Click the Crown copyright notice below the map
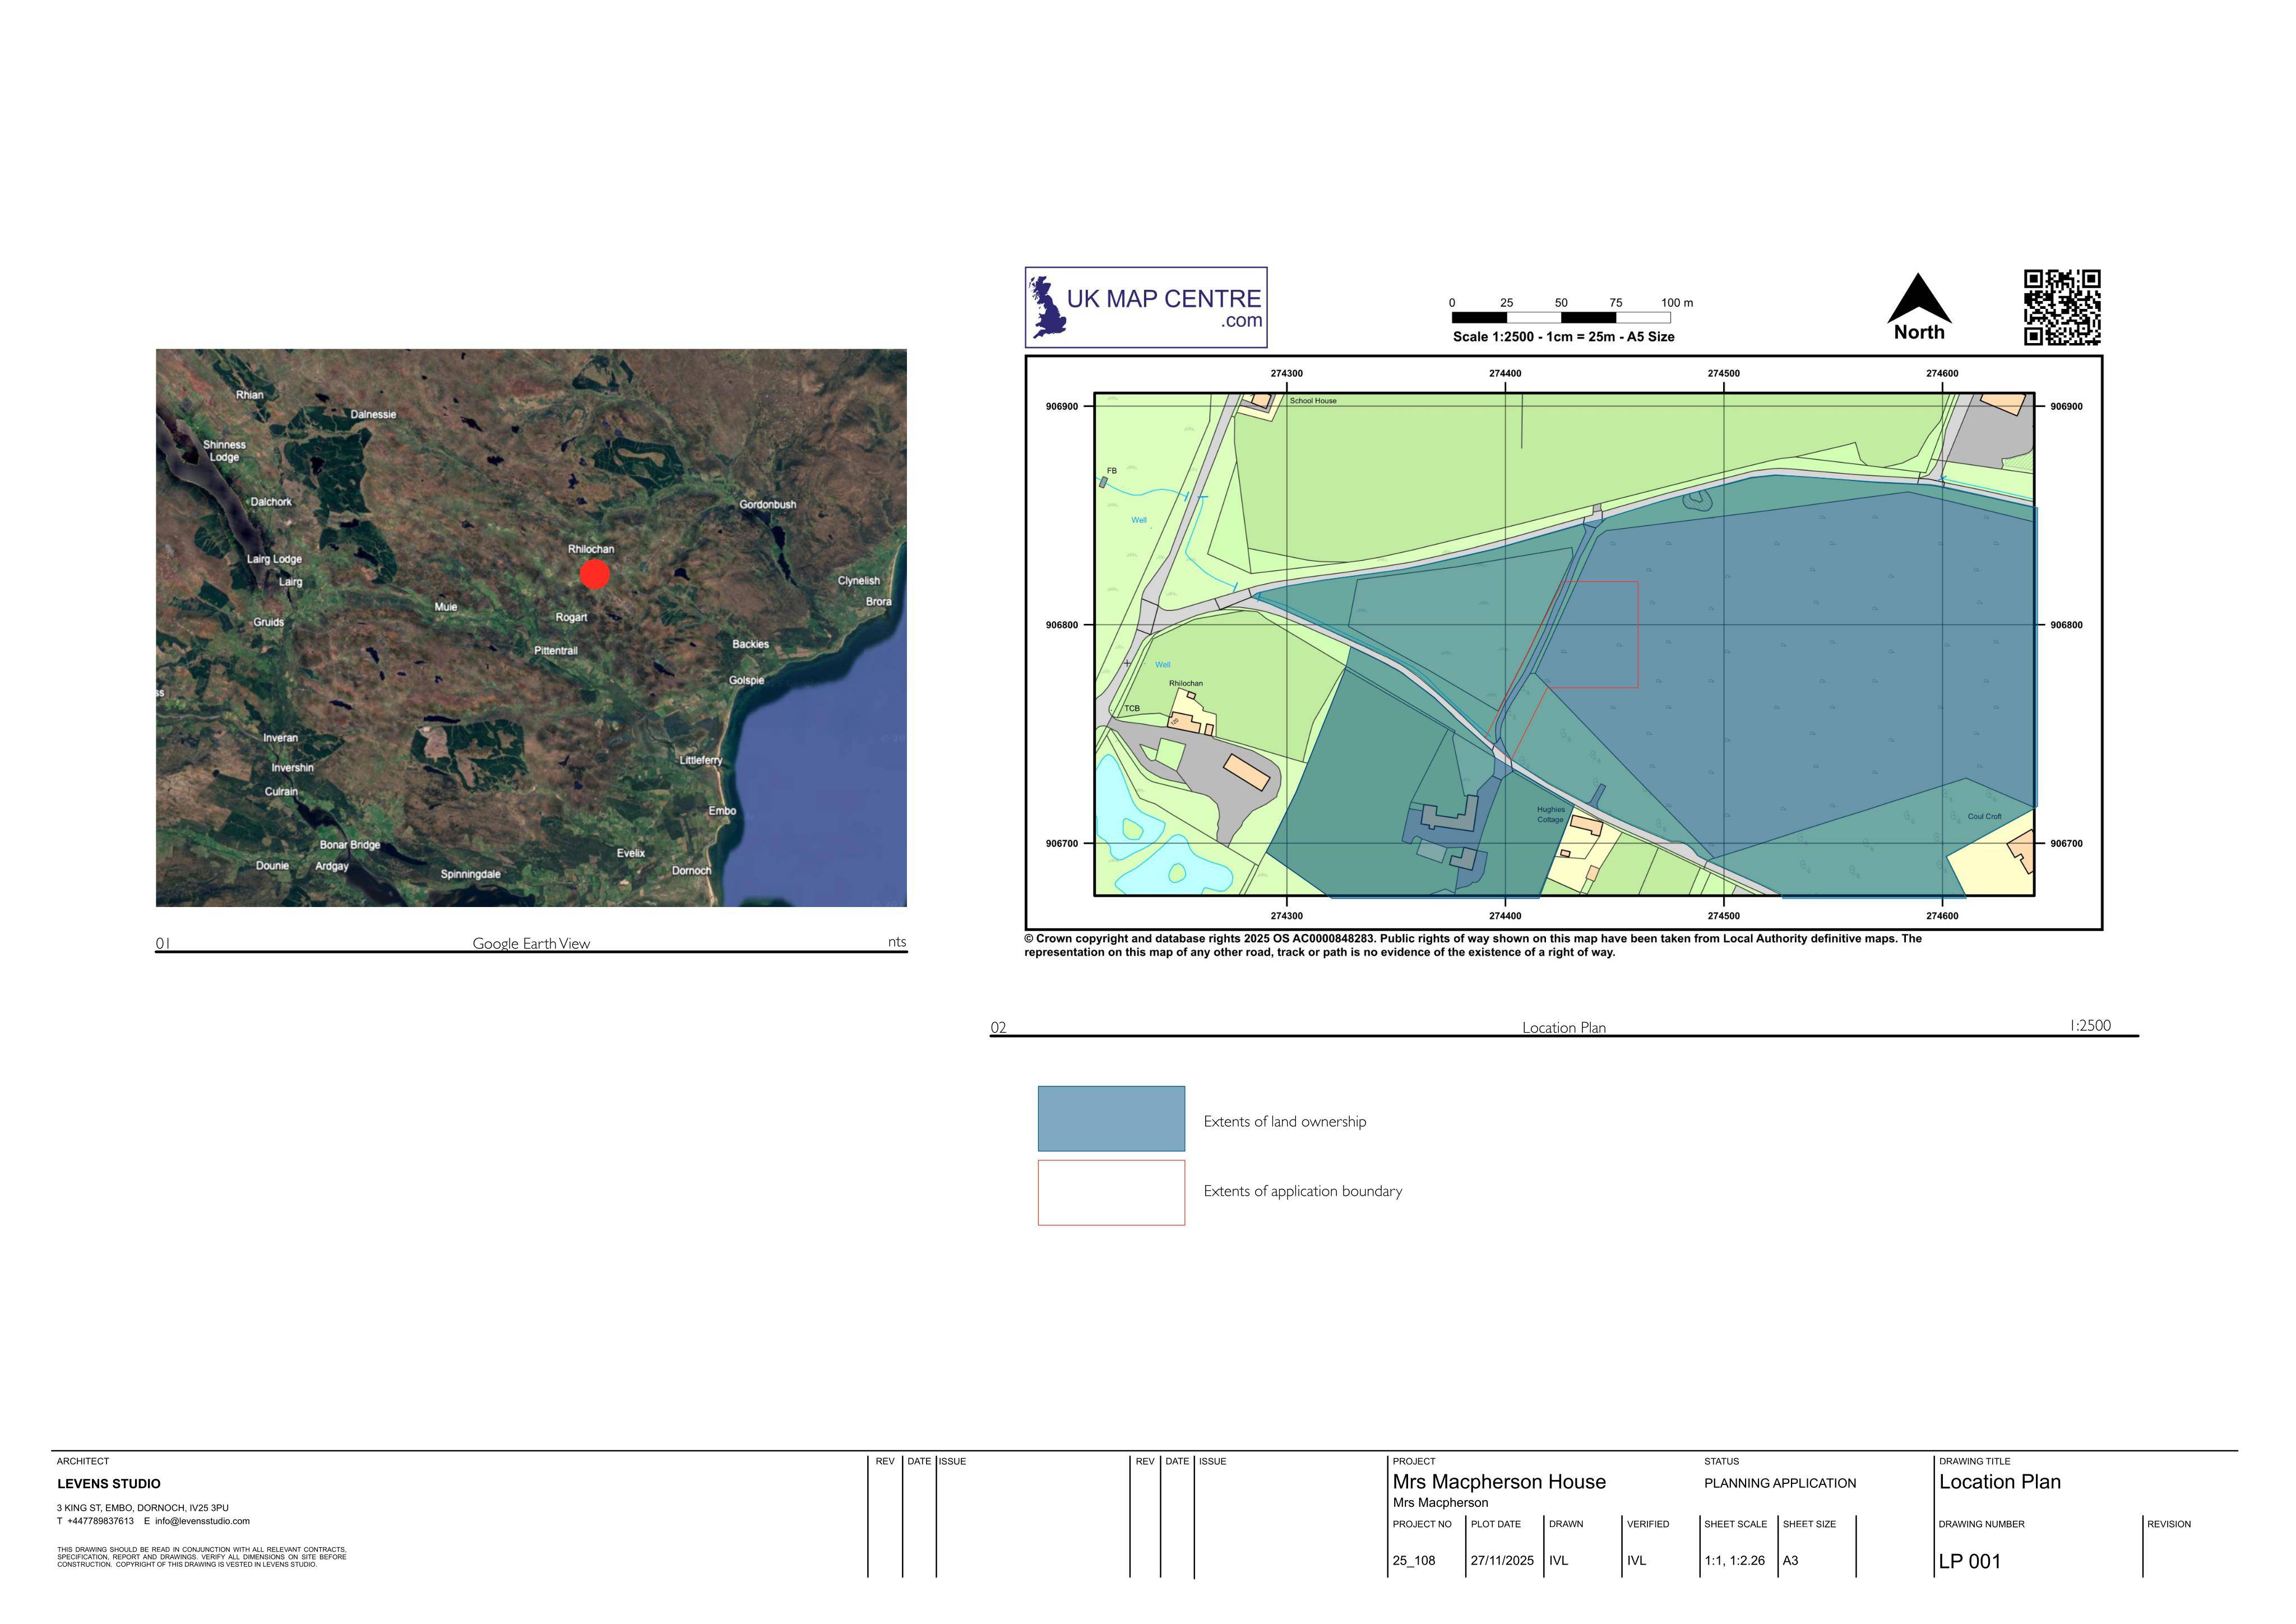This screenshot has height=1624, width=2296. tap(1473, 945)
